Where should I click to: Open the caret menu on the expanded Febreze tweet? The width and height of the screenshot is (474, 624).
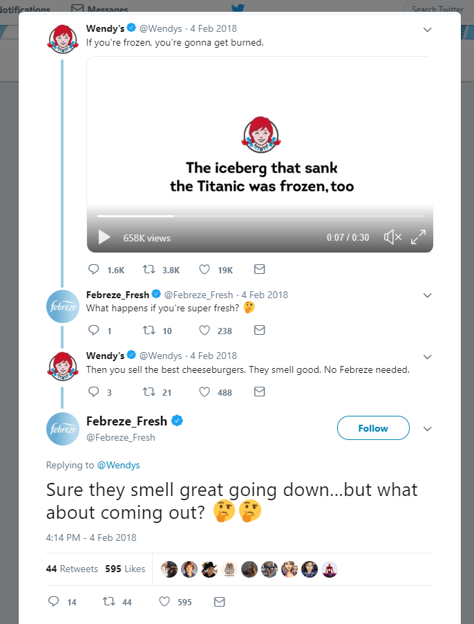(x=427, y=428)
